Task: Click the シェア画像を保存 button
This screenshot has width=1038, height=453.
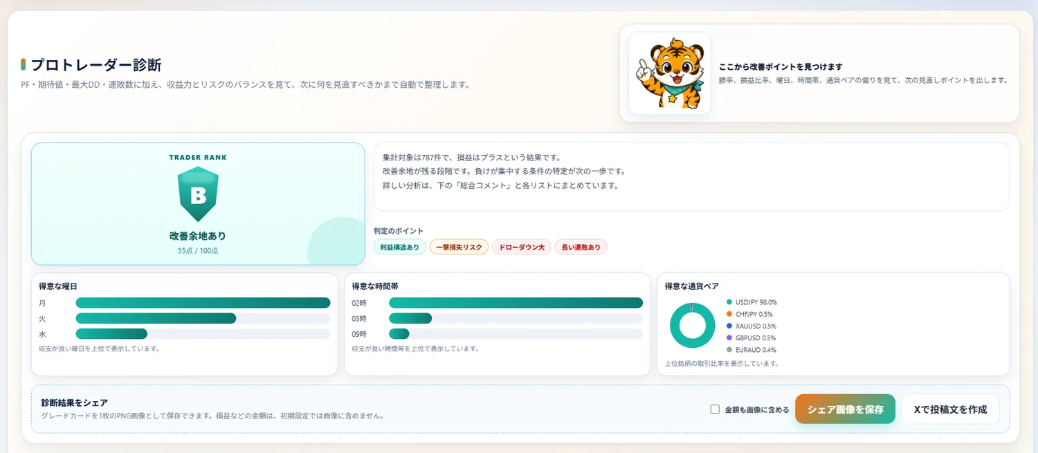Action: 845,409
